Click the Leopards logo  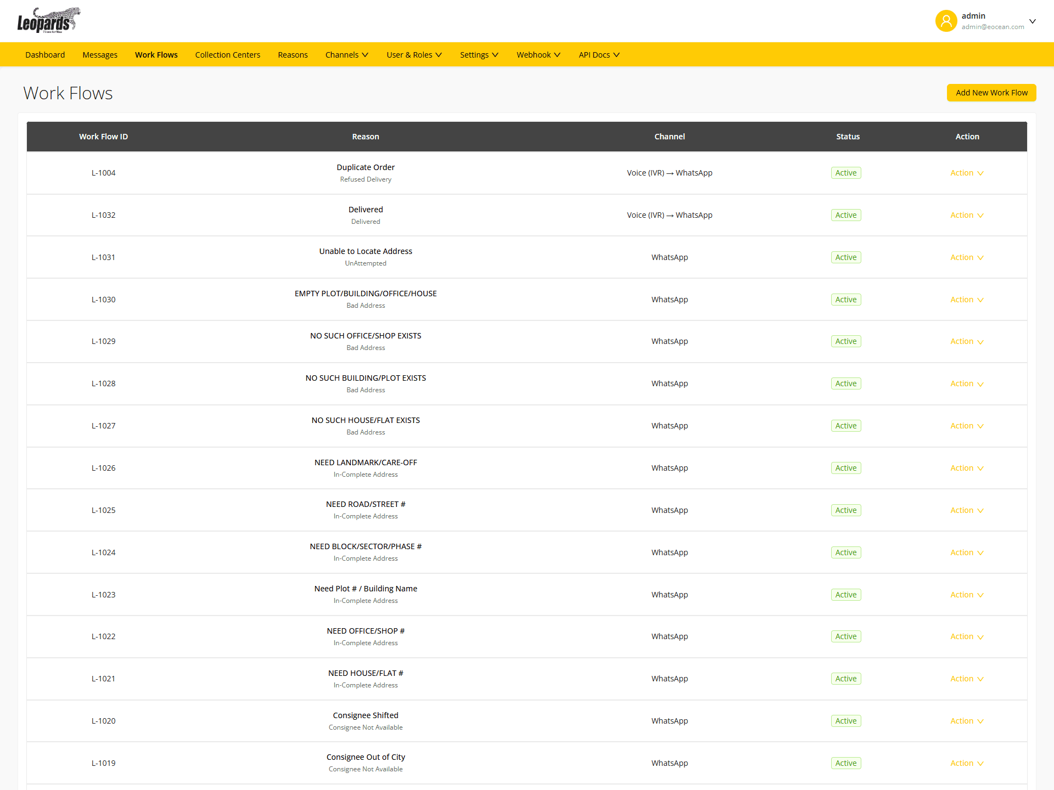tap(49, 20)
